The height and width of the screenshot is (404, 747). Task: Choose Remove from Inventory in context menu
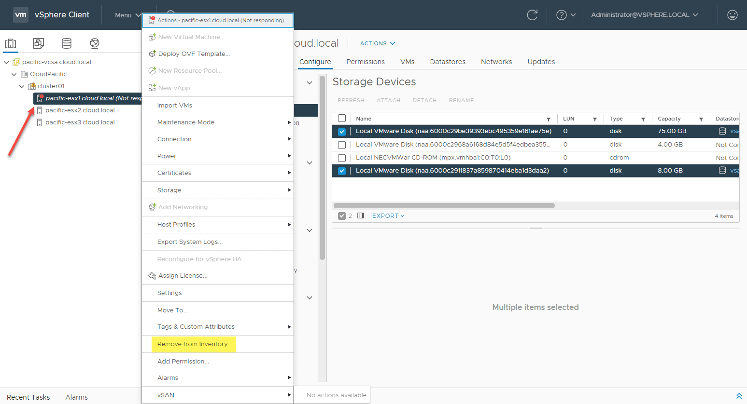(192, 344)
